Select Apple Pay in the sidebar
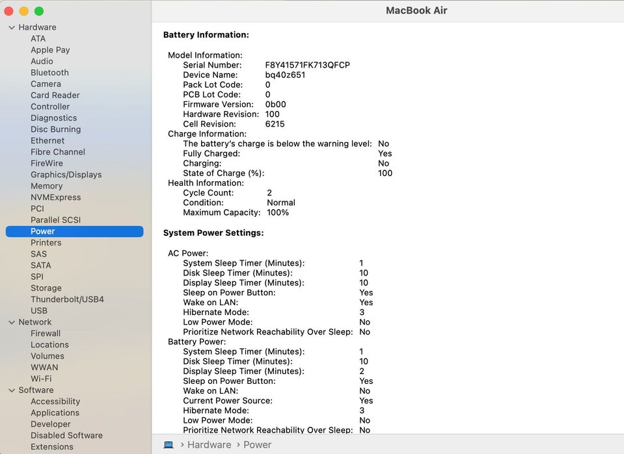 50,50
